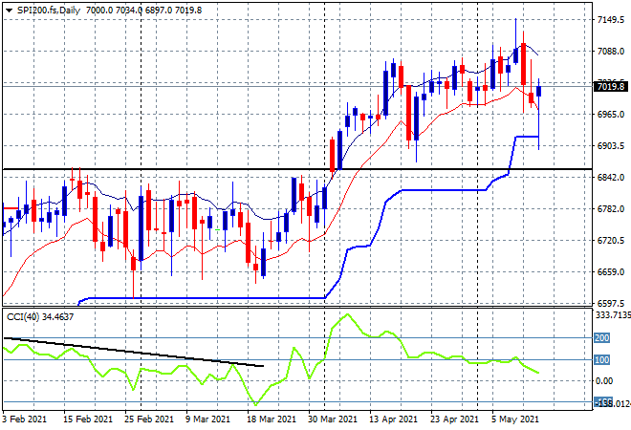Viewport: 631px width, 430px height.
Task: Click the CCI 100 level label
Action: pyautogui.click(x=602, y=360)
